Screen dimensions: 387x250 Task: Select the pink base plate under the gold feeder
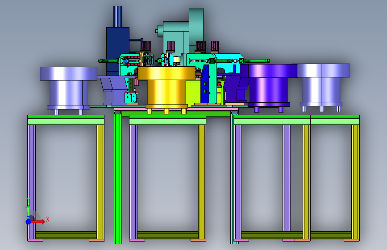[176, 109]
